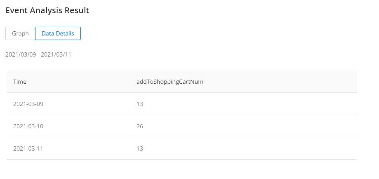Viewport: 379px width, 179px height.
Task: Click the 2021/03/09 - 2021/03/11 date range
Action: [x=38, y=54]
